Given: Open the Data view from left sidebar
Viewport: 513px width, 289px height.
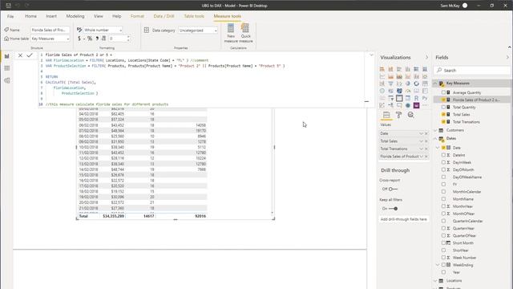Looking at the screenshot, I should click(x=7, y=68).
